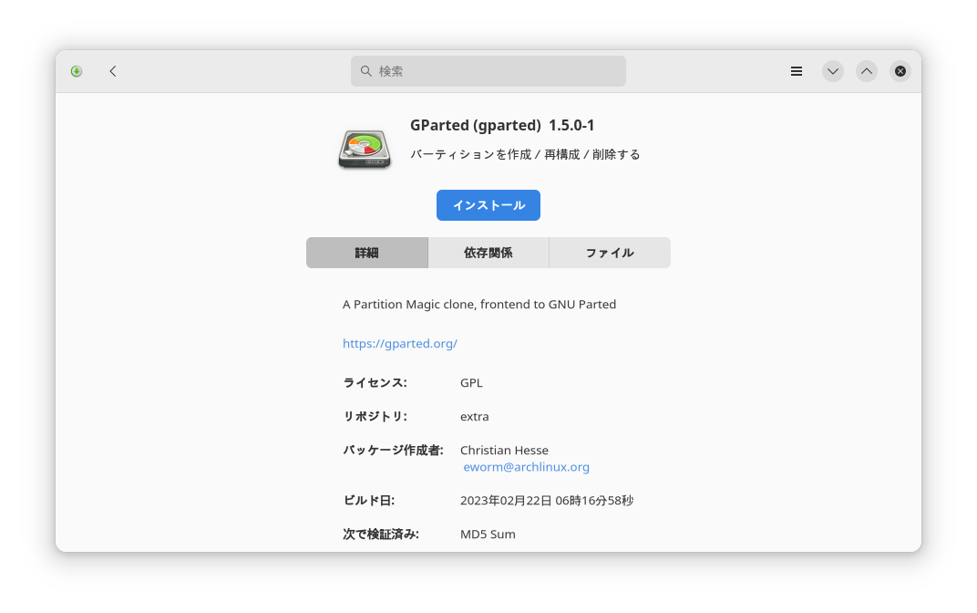Switch to the 詳細 tab
Screen dimensions: 977x613
[367, 253]
